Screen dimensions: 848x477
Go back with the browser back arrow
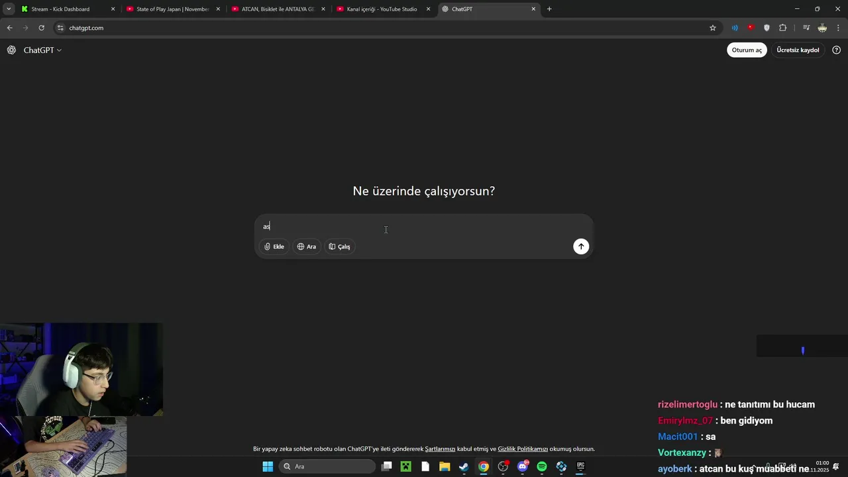pyautogui.click(x=9, y=28)
